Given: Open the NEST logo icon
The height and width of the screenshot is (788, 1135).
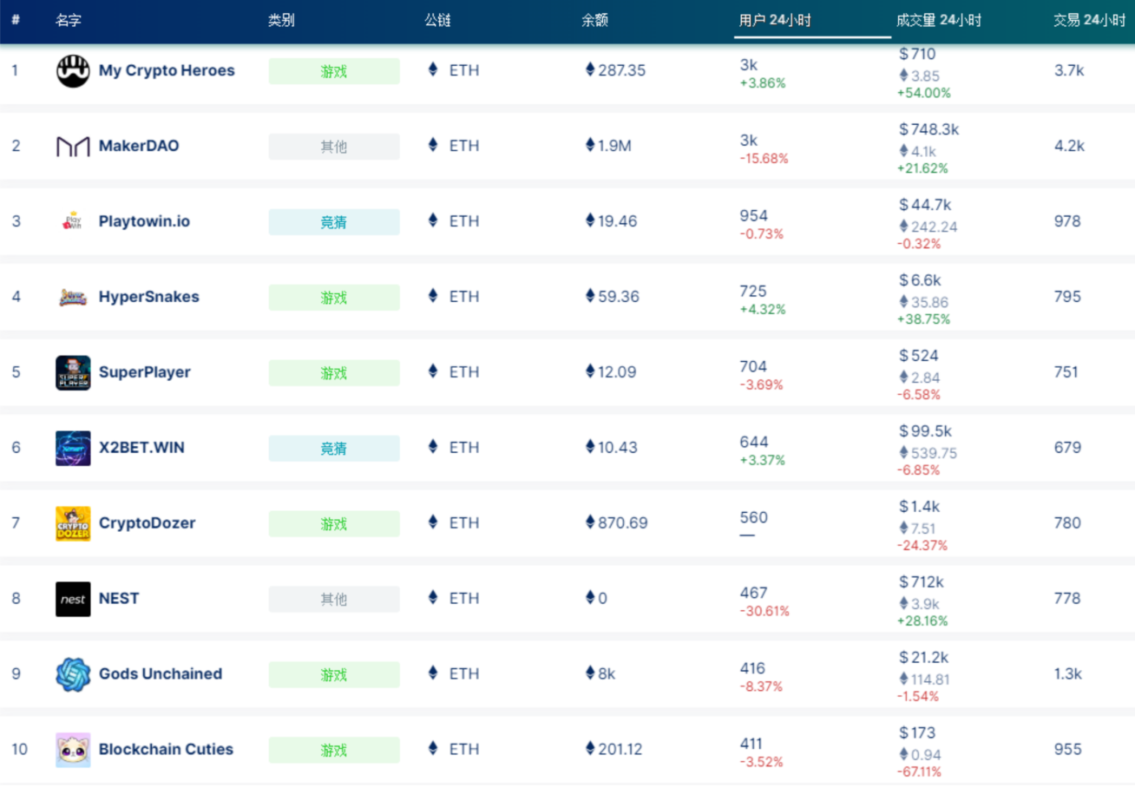Looking at the screenshot, I should [x=73, y=599].
